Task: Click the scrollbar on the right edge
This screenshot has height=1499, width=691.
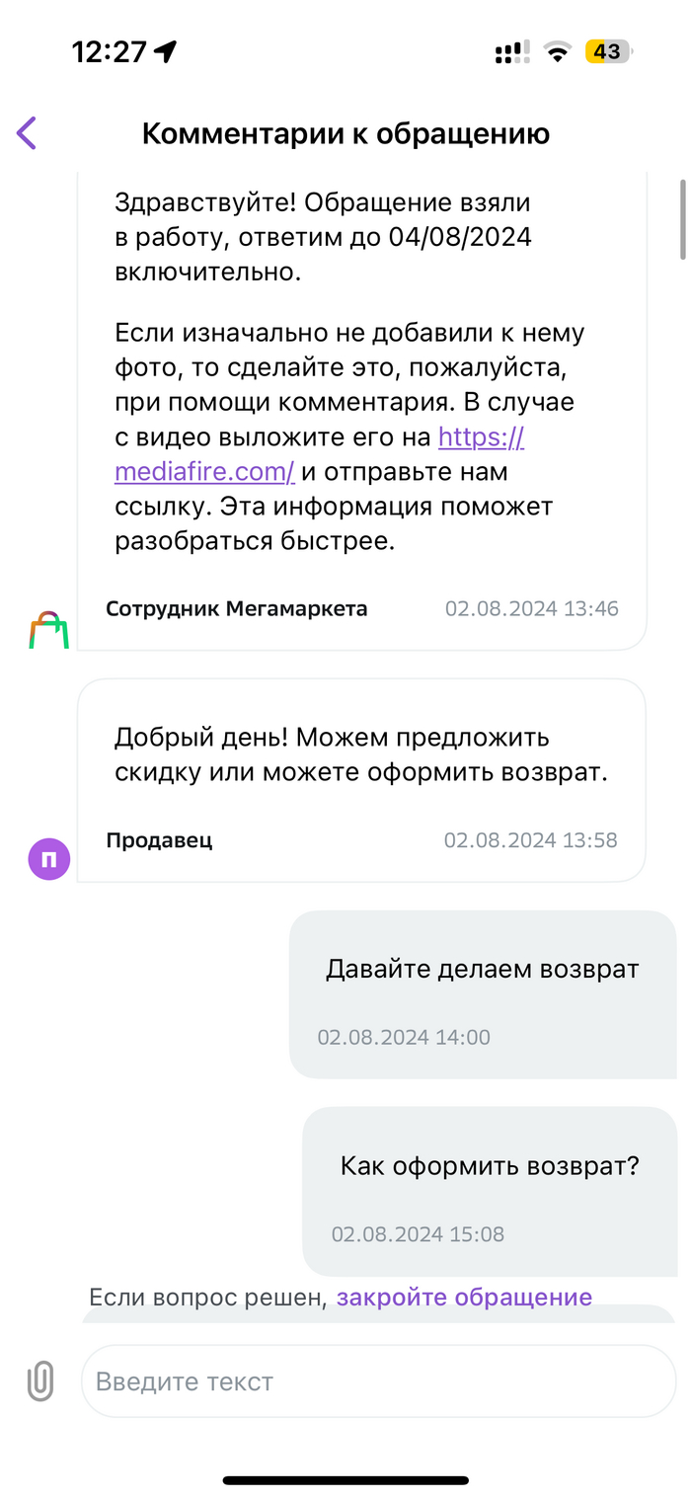Action: click(x=682, y=219)
